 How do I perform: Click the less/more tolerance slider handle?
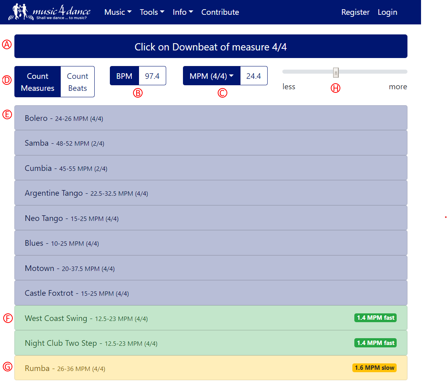pyautogui.click(x=336, y=72)
